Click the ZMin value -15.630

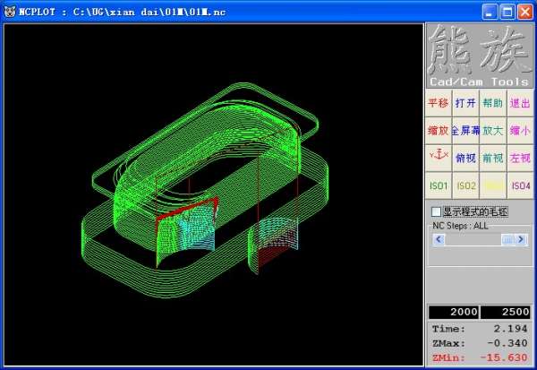(x=503, y=357)
